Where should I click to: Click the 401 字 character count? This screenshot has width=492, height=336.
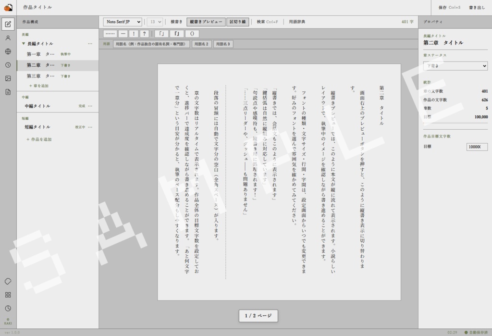407,22
